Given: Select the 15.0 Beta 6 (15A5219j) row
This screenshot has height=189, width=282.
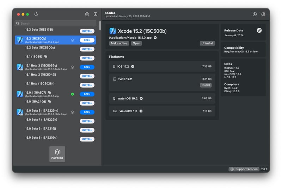Looking at the screenshot, I should pyautogui.click(x=55, y=130).
